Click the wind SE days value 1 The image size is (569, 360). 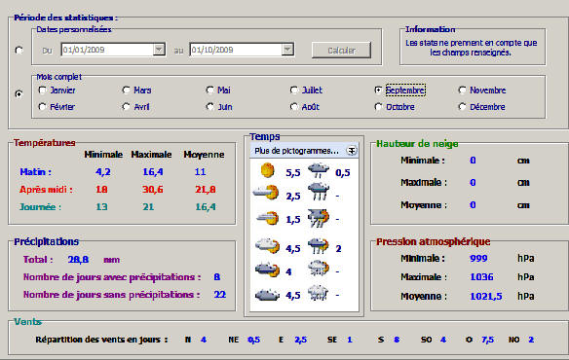click(350, 340)
